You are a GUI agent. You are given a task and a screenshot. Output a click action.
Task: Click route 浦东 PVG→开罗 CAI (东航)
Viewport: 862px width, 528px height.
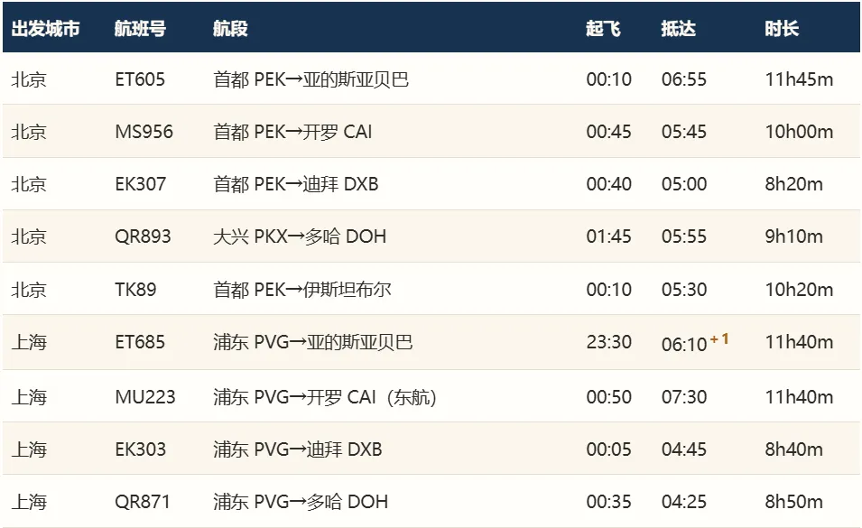(x=325, y=397)
